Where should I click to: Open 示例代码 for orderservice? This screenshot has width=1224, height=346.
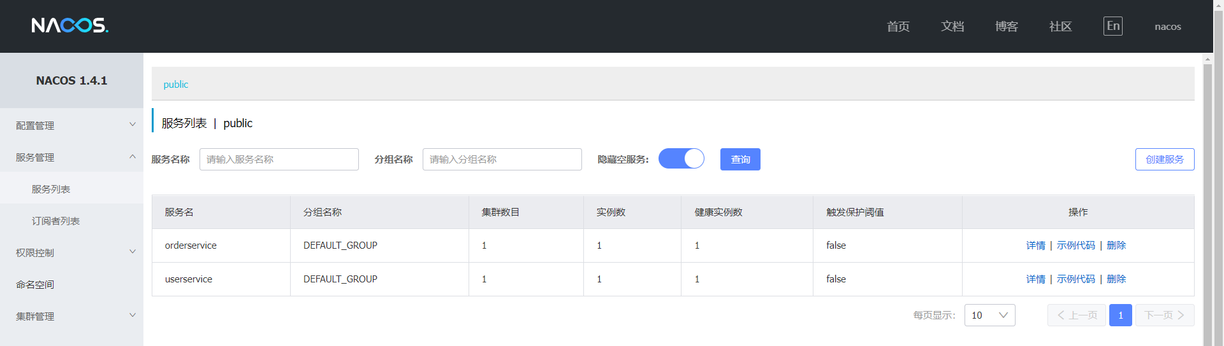(1076, 246)
